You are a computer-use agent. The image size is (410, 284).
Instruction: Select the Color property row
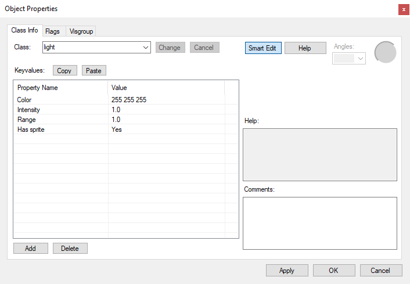(61, 100)
